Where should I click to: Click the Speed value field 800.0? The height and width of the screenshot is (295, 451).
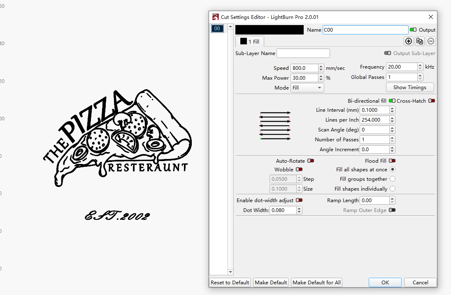305,68
